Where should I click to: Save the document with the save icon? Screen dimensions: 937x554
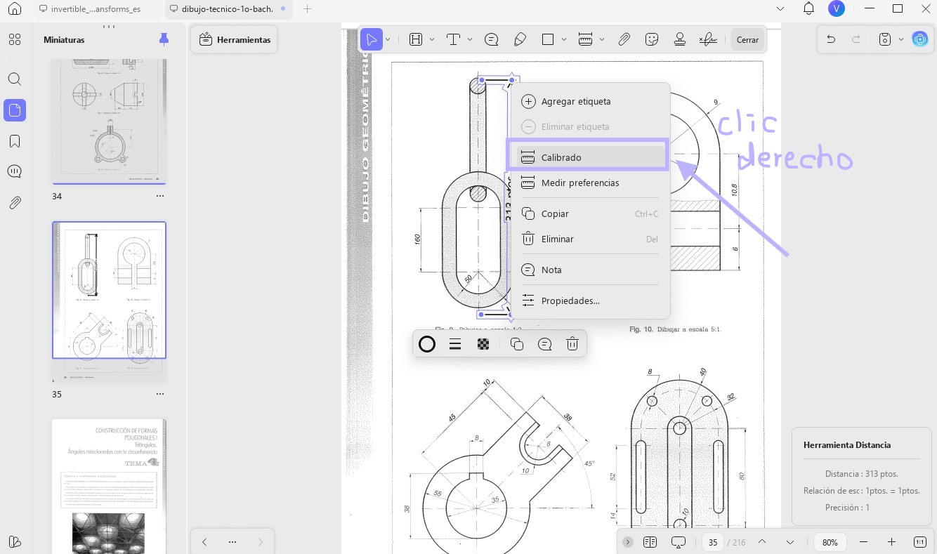click(x=885, y=39)
